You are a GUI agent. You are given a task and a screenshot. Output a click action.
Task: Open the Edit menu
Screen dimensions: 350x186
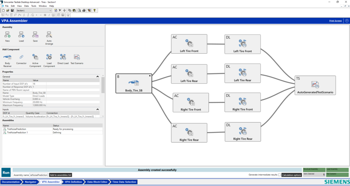pyautogui.click(x=13, y=6)
